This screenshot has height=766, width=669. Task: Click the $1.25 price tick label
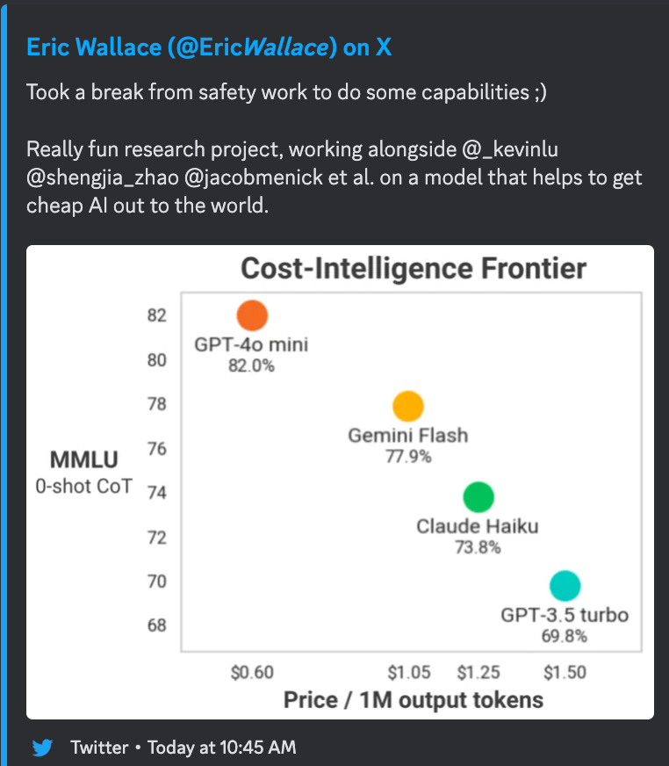[478, 673]
